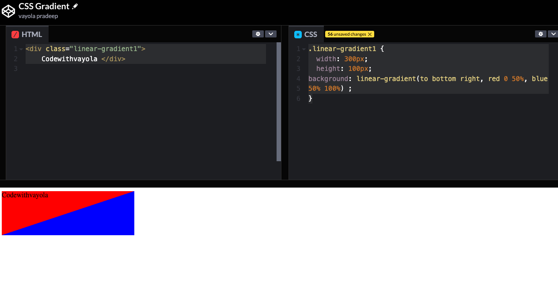This screenshot has height=296, width=558.
Task: Click 'Codewithvayola' in HTML code
Action: click(69, 59)
